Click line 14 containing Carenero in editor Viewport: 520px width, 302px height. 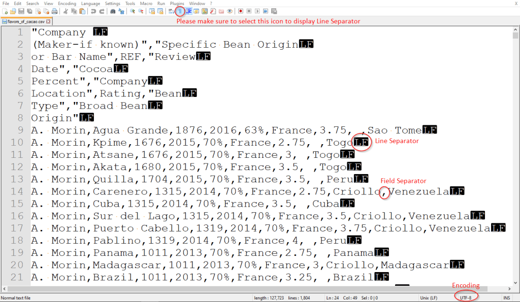click(203, 191)
